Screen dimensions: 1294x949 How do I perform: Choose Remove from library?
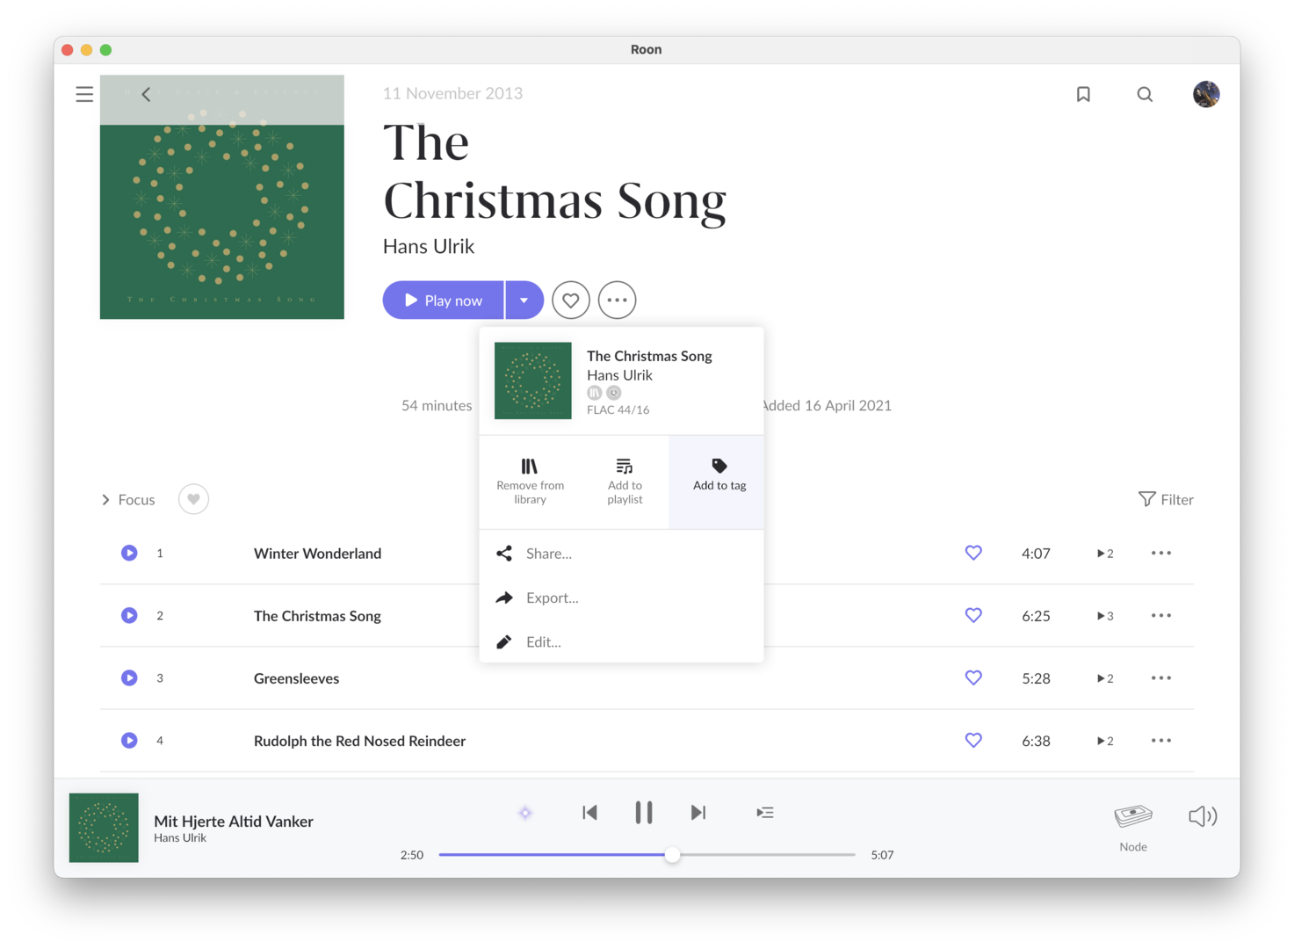[530, 482]
